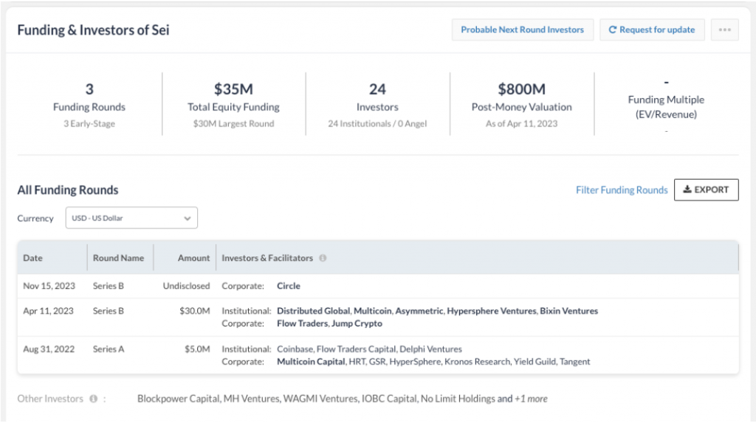This screenshot has width=756, height=423.
Task: Click the Round Name column header
Action: tap(119, 258)
